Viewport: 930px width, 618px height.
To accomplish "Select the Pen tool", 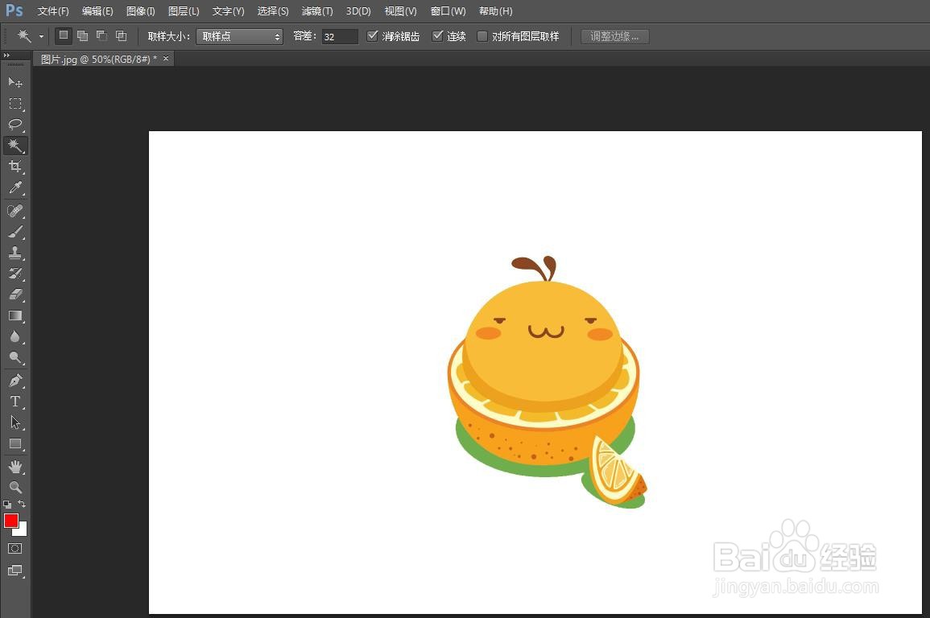I will 15,381.
